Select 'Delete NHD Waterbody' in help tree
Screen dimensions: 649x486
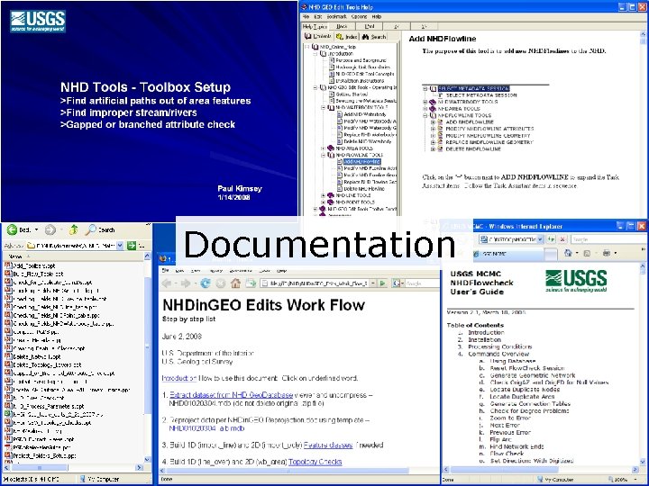[368, 141]
